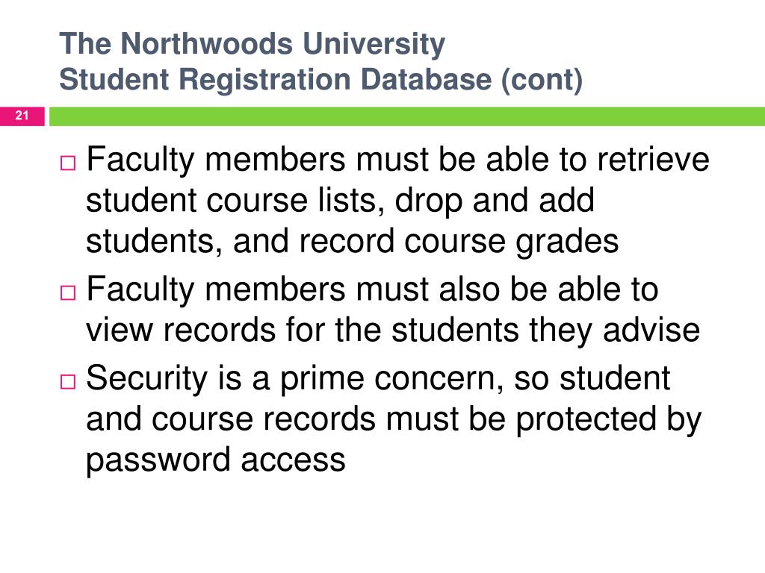Click the third square bullet marker

pyautogui.click(x=68, y=381)
